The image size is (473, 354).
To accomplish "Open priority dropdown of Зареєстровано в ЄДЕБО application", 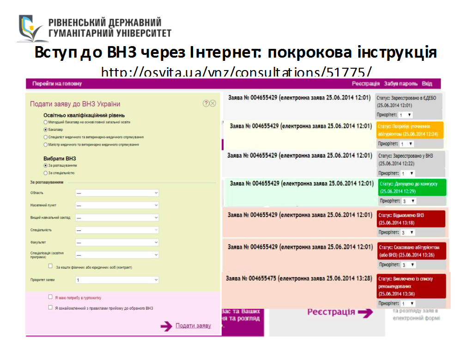I will click(405, 115).
